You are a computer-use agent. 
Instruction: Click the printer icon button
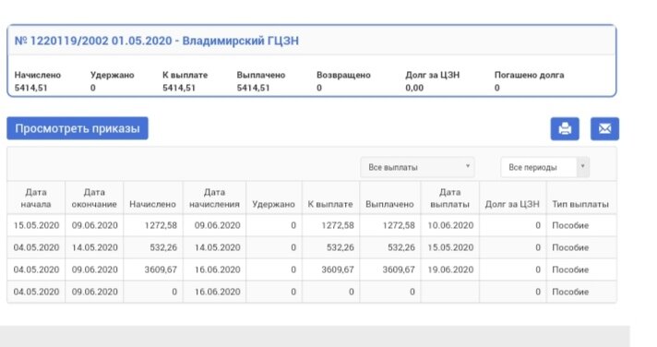pos(565,128)
